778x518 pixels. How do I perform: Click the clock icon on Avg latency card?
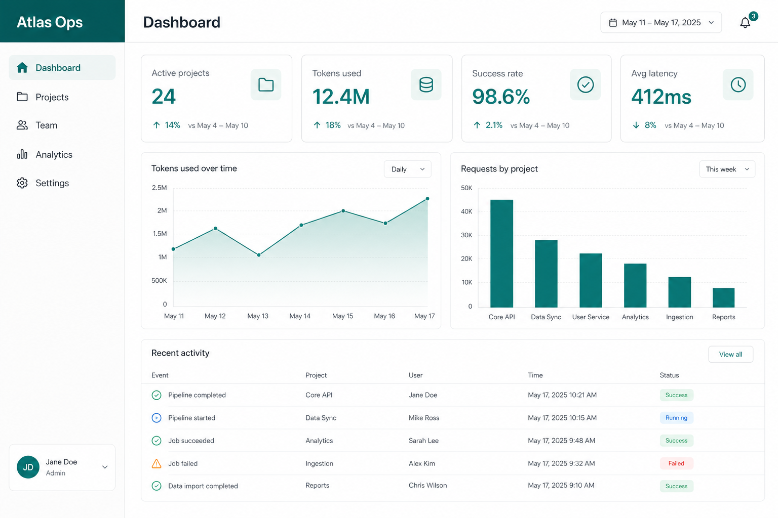(738, 84)
